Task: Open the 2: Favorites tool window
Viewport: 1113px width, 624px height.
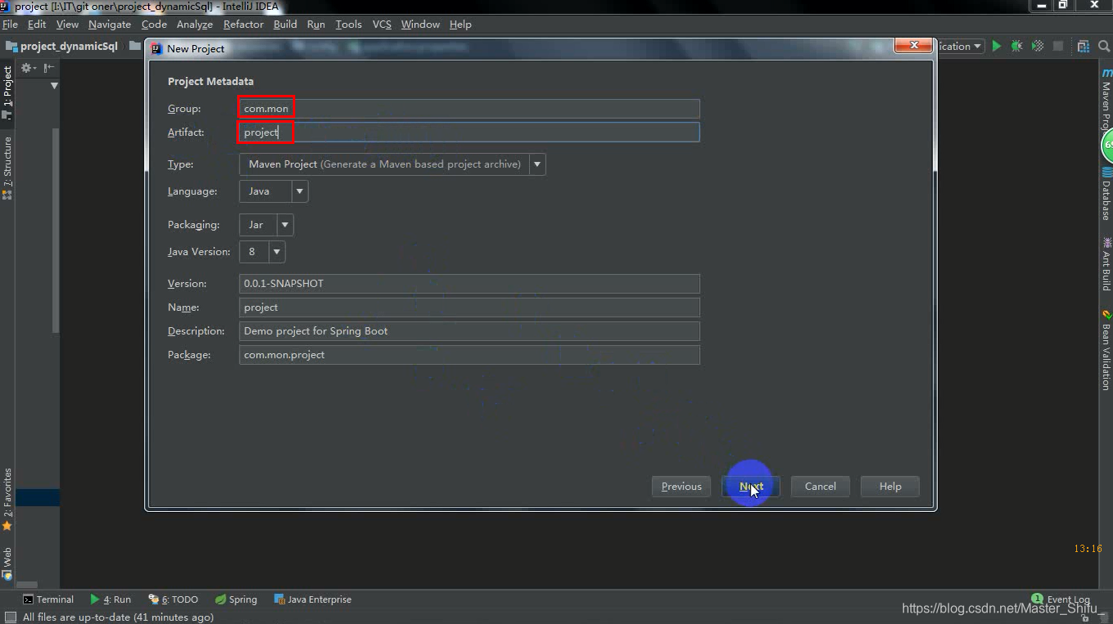Action: click(x=7, y=499)
